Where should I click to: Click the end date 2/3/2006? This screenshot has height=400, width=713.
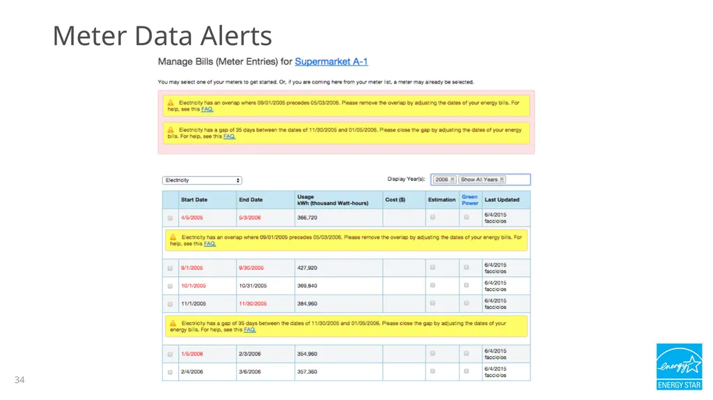tap(250, 353)
